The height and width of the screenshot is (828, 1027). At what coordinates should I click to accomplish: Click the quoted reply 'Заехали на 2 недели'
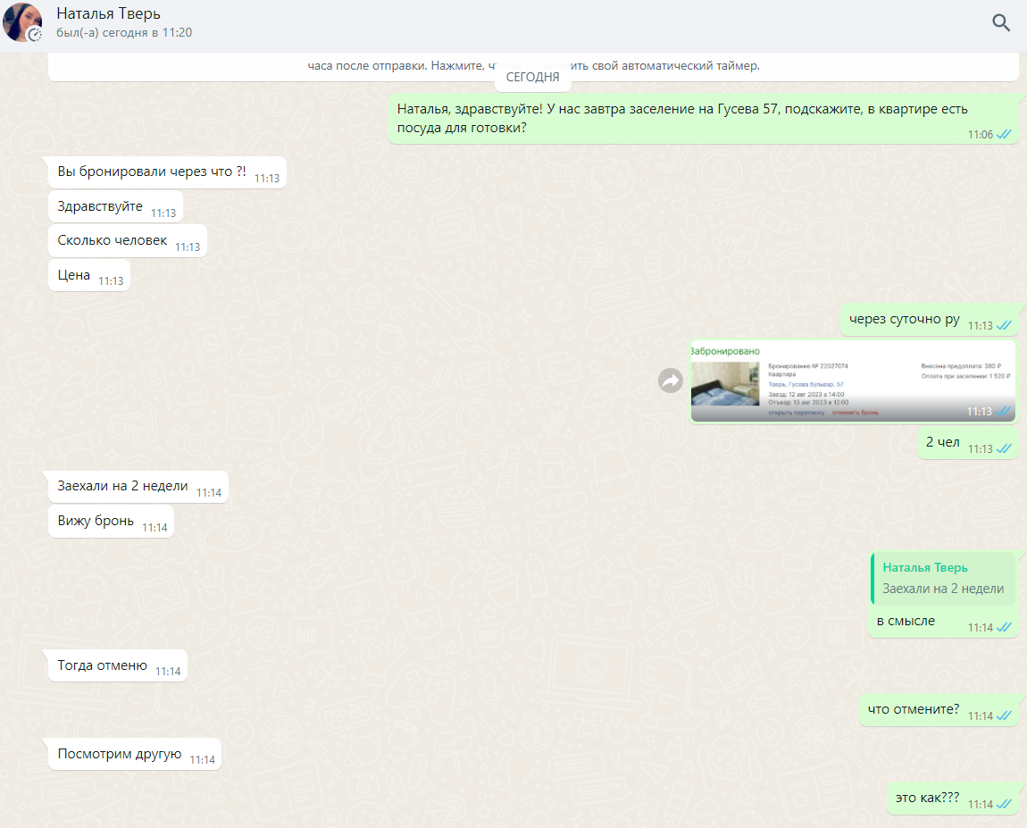click(943, 579)
